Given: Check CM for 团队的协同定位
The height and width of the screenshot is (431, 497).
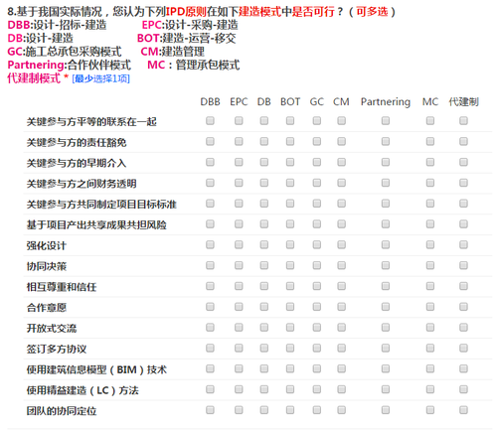Looking at the screenshot, I should point(342,410).
